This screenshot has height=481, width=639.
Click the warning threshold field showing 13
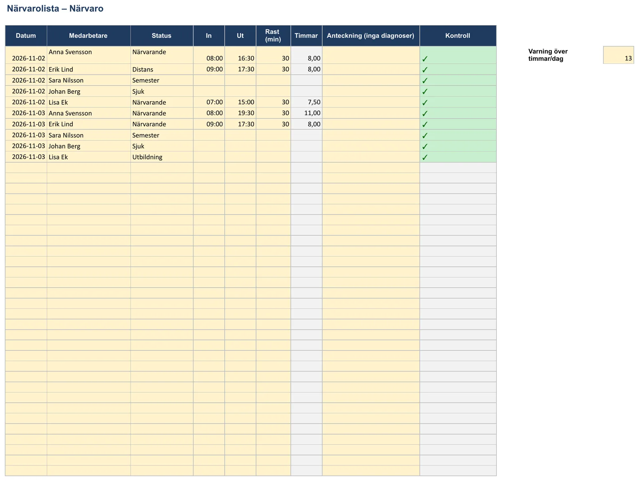point(618,55)
